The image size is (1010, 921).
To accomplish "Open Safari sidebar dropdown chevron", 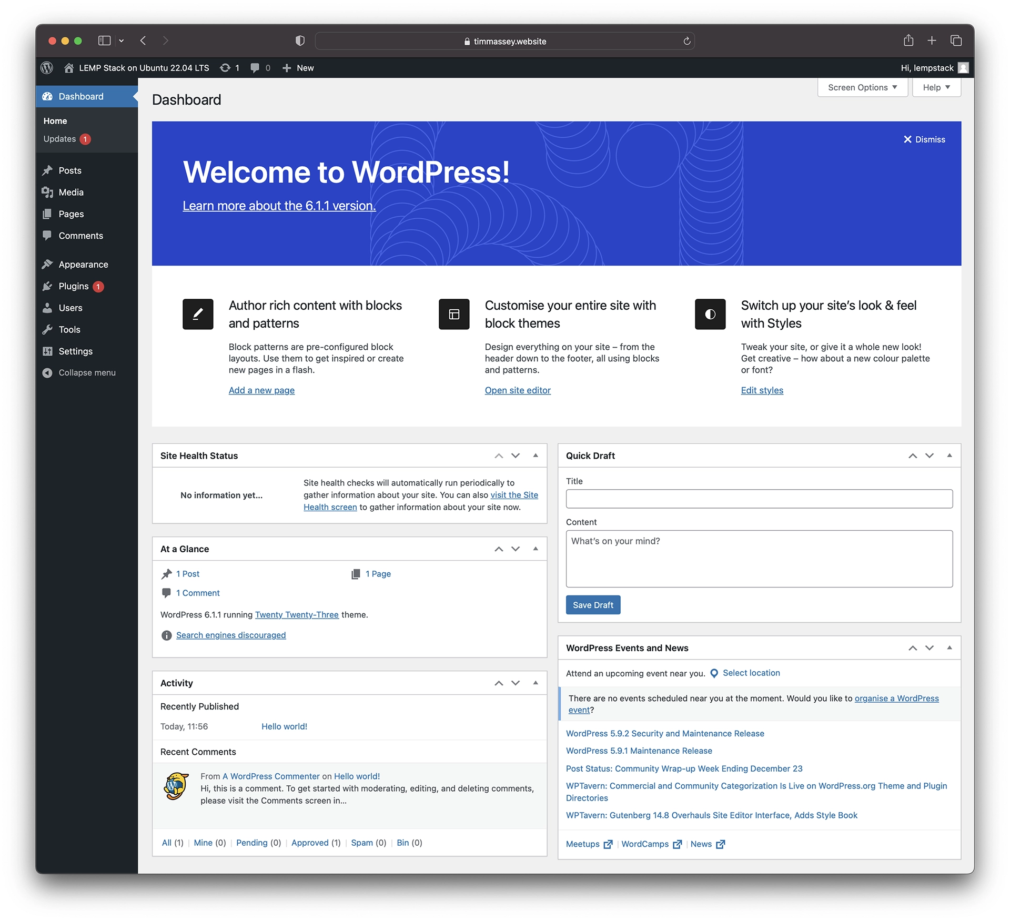I will tap(122, 41).
